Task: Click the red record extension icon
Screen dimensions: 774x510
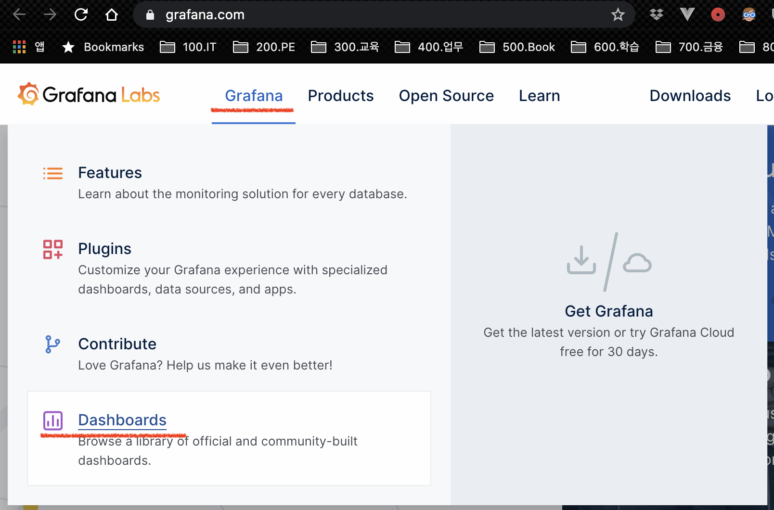Action: point(718,15)
